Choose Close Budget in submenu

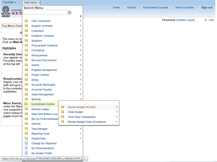75,112
